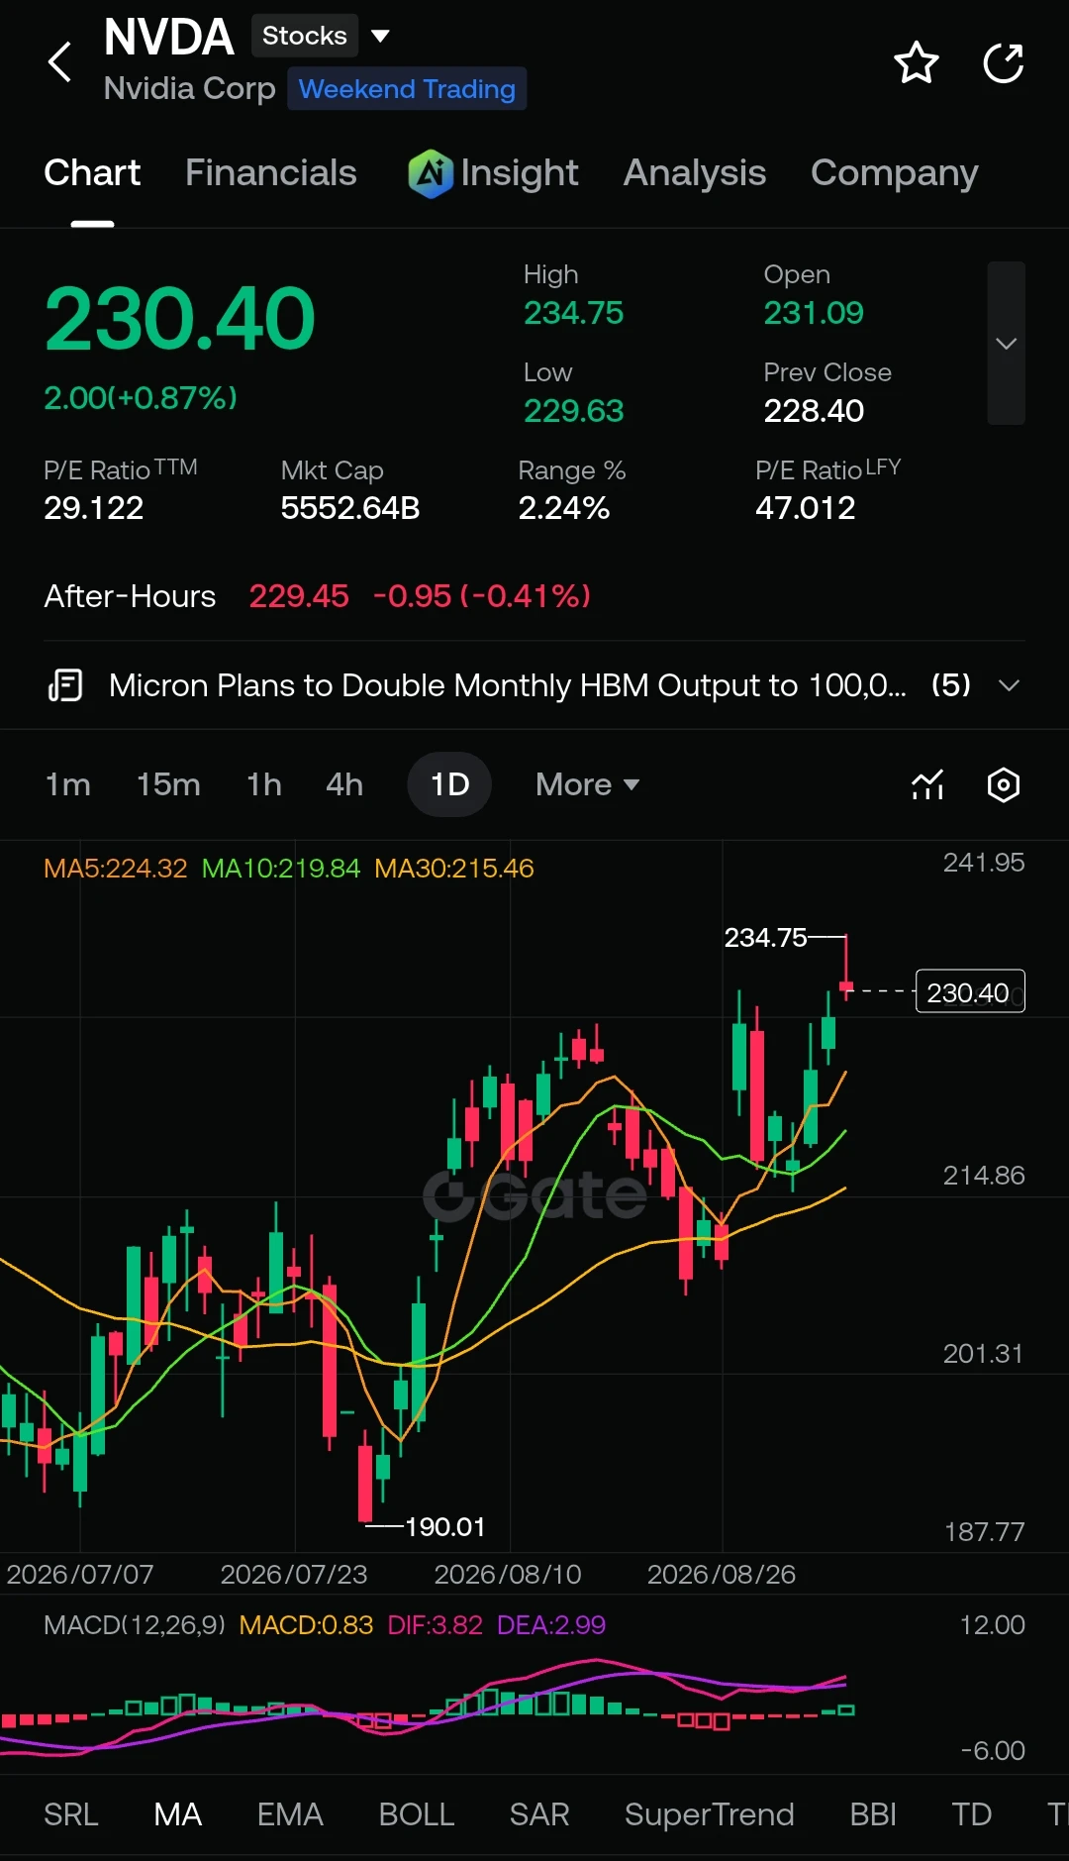Open chart indicators icon
The height and width of the screenshot is (1861, 1069).
click(927, 784)
